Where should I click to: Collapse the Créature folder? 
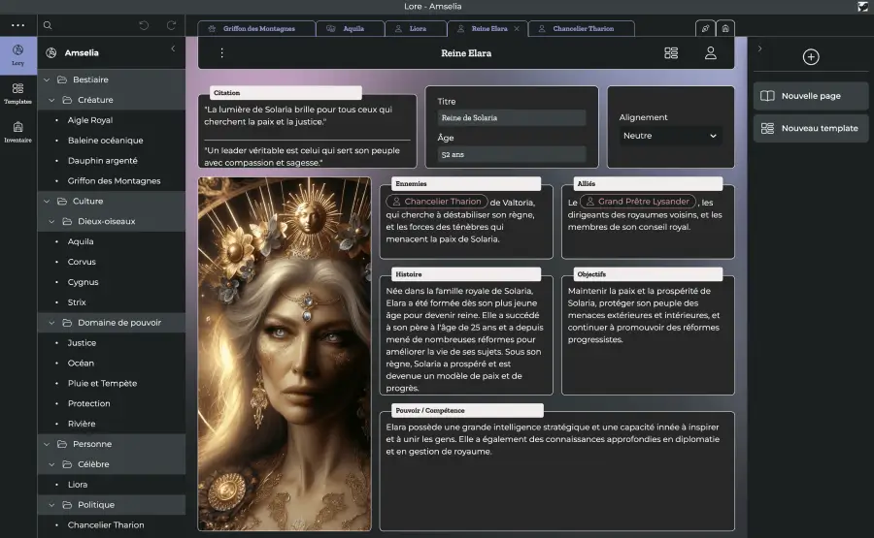coord(51,100)
